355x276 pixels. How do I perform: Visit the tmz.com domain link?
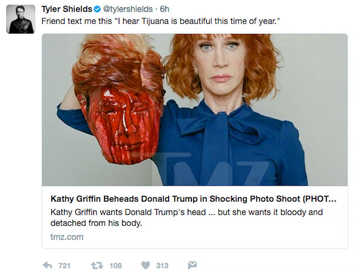pos(67,237)
